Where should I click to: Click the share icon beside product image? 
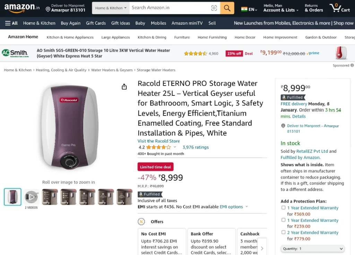124,87
